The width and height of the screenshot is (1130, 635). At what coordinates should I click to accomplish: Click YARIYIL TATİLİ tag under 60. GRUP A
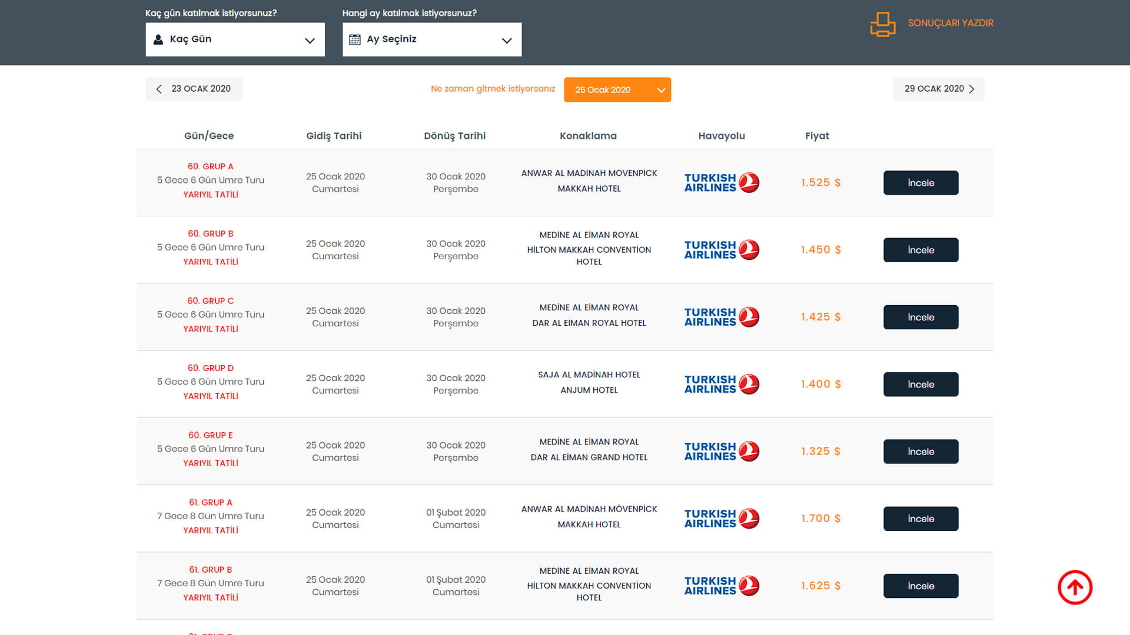211,195
